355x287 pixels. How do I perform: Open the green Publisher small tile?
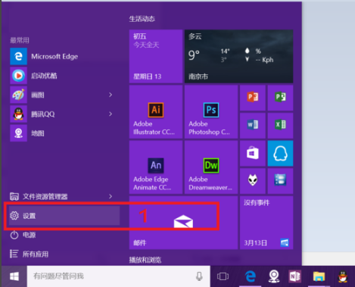[280, 98]
